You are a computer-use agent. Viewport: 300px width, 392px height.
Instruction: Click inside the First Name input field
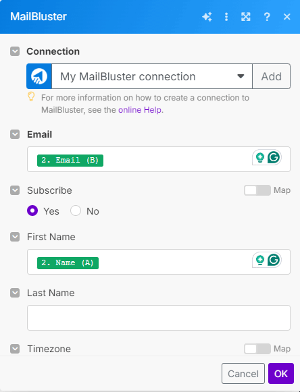click(x=159, y=262)
